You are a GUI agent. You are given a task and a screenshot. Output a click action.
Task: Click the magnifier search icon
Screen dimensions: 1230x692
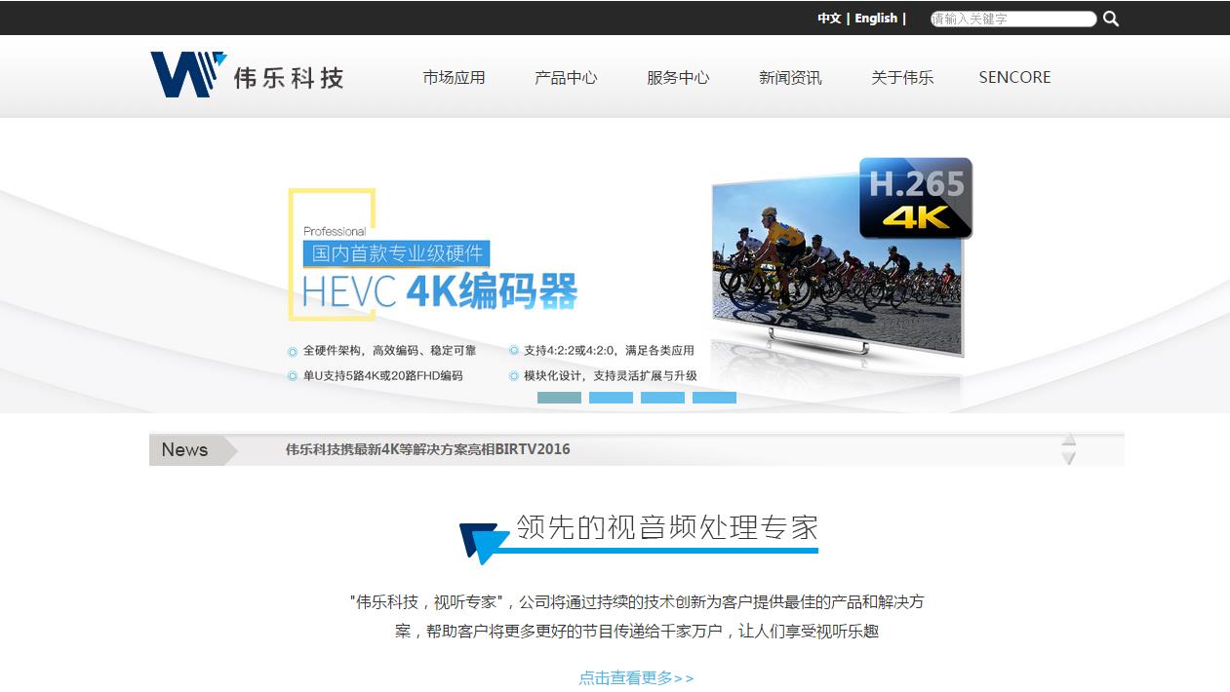(x=1111, y=19)
